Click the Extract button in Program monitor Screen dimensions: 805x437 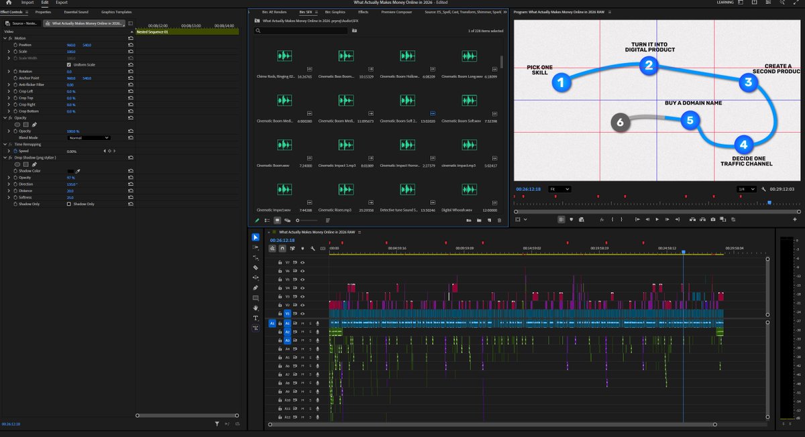point(702,219)
